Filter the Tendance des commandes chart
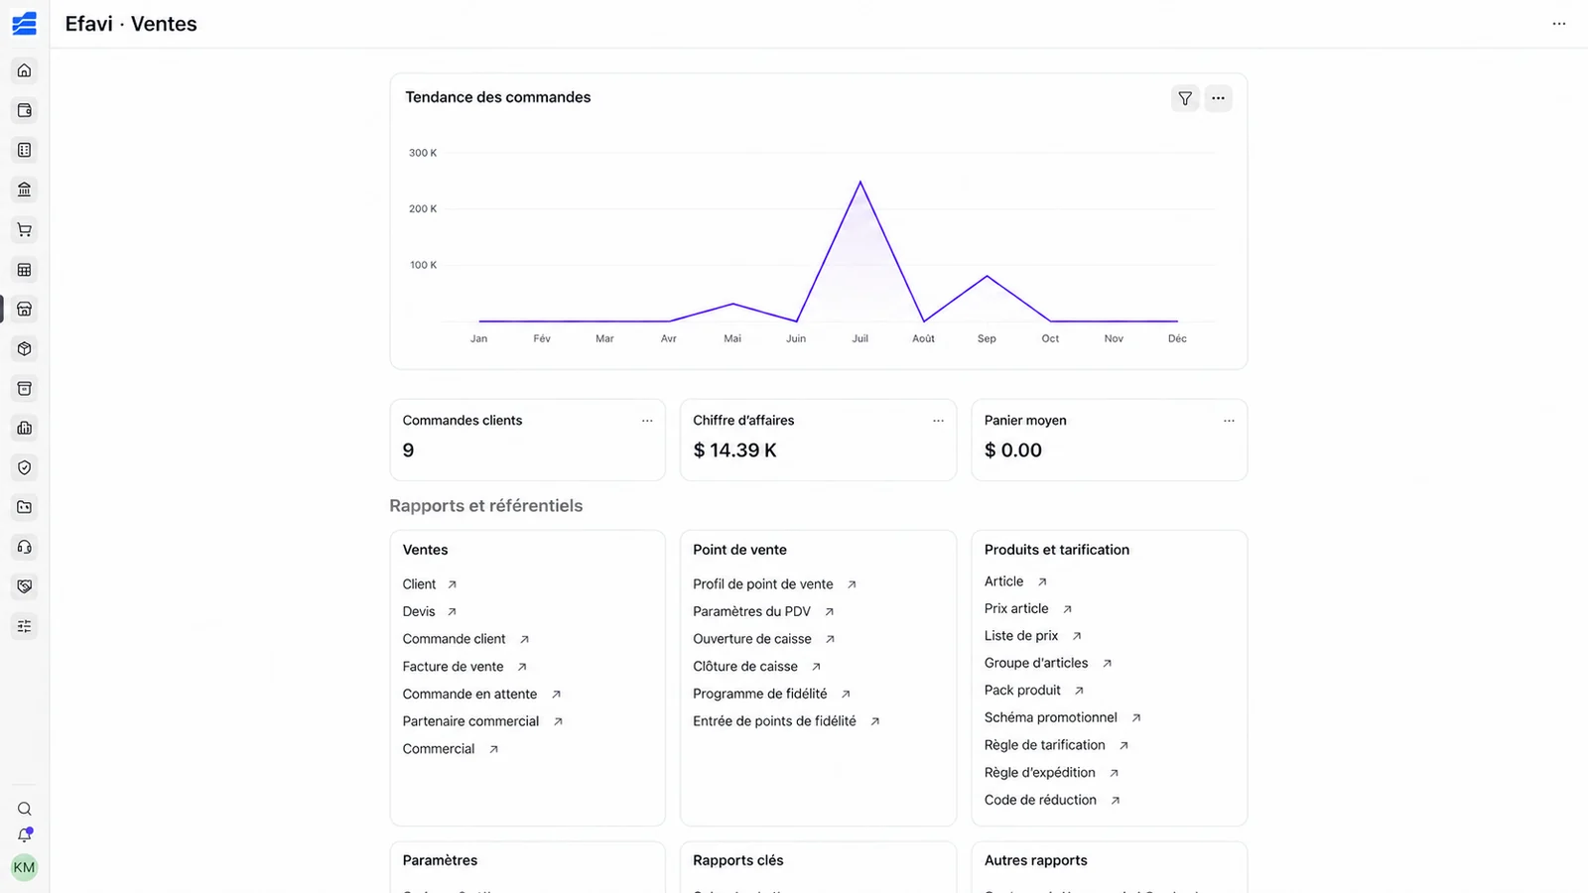The width and height of the screenshot is (1588, 893). [1185, 98]
